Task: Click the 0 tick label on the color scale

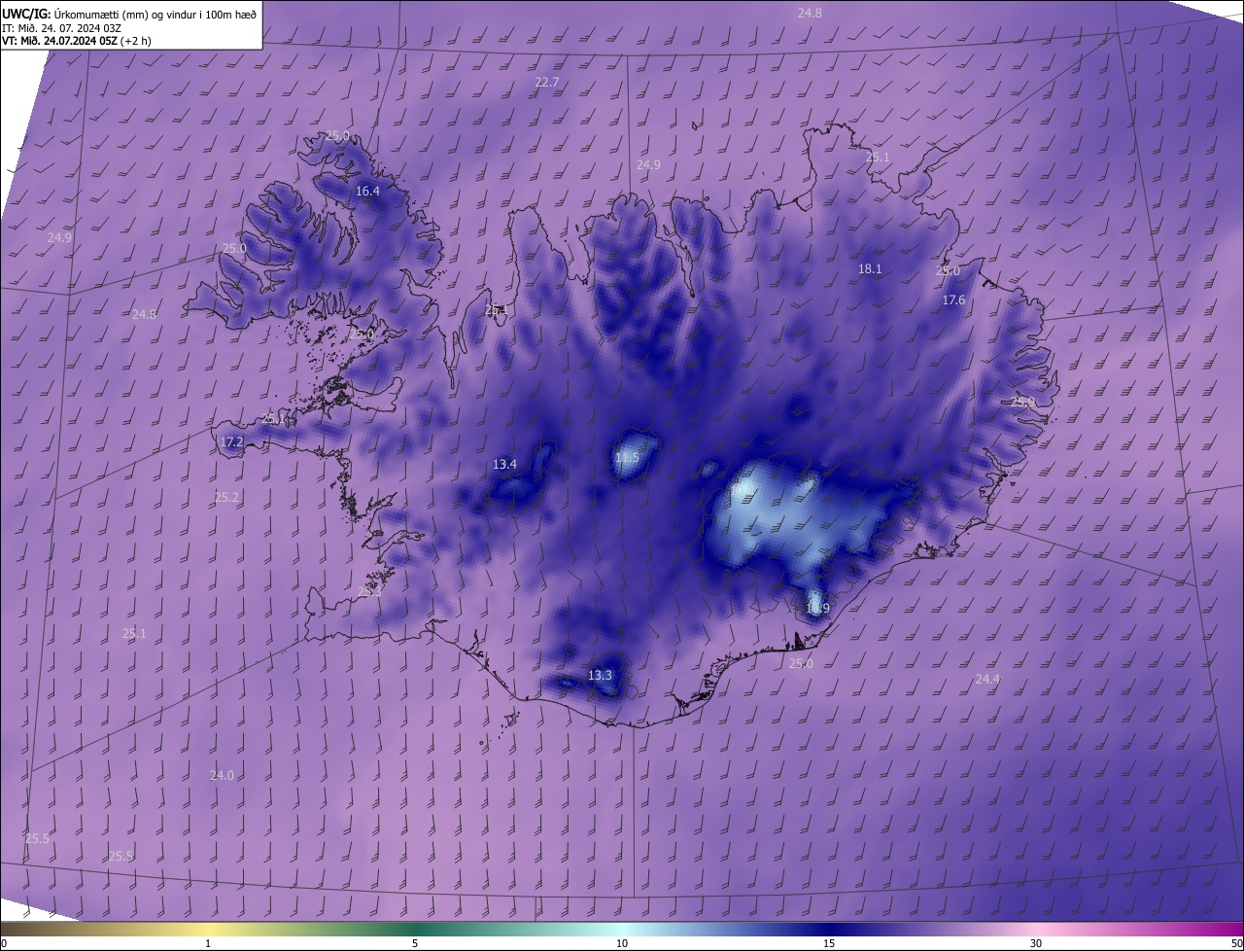Action: (4, 943)
